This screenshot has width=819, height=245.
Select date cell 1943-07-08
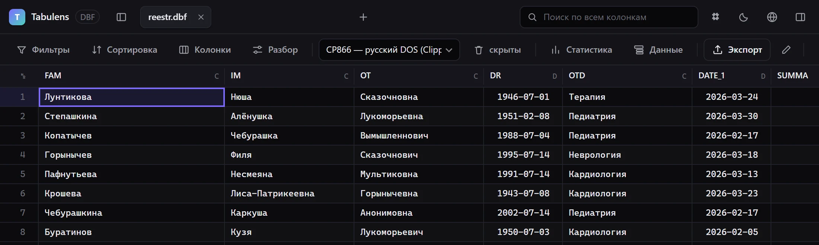[x=523, y=193]
